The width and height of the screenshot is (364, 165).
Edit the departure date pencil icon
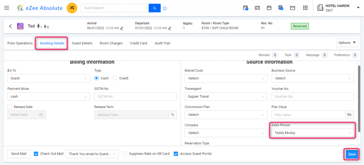coord(170,28)
